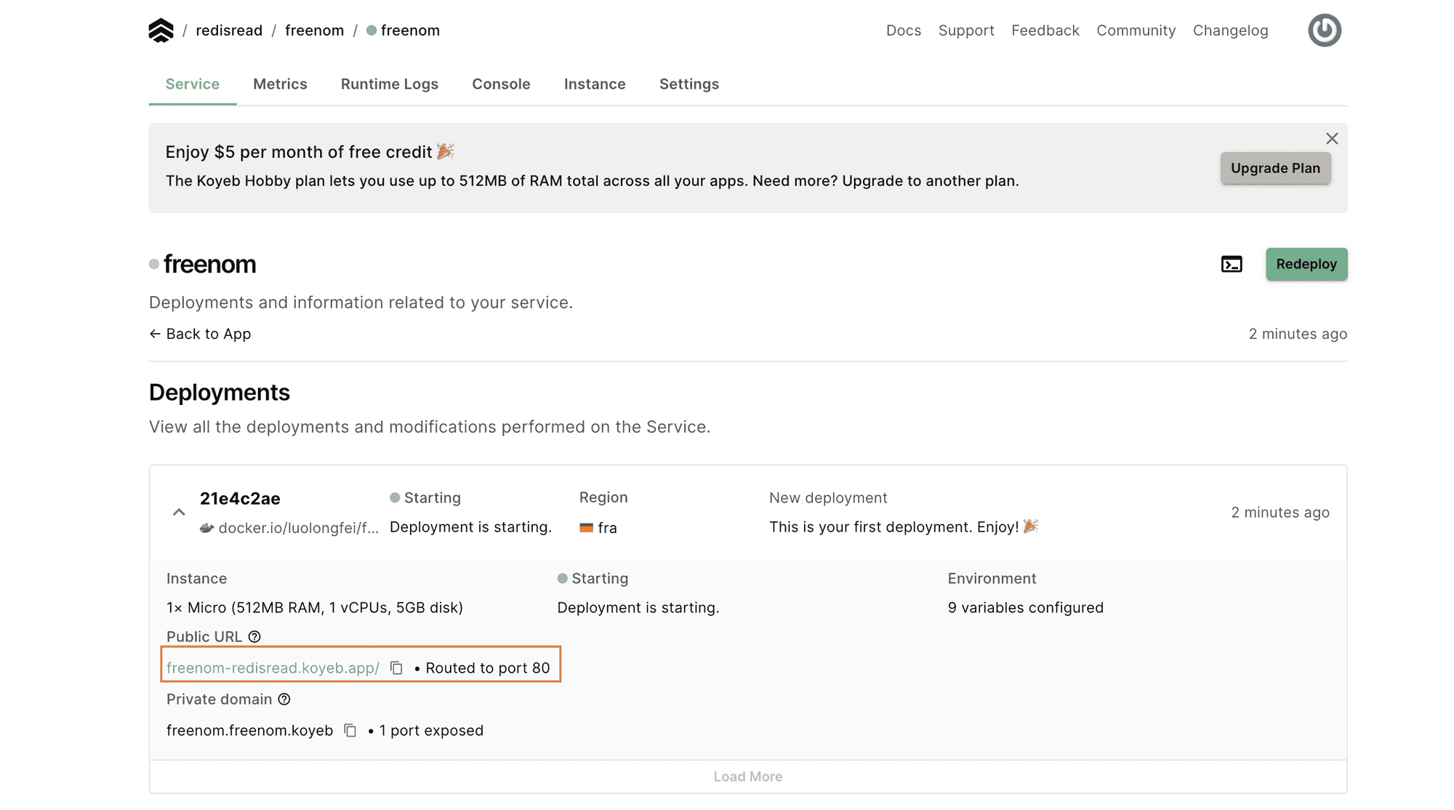Click docker.io/luolongfei image name
This screenshot has width=1454, height=810.
click(x=299, y=528)
